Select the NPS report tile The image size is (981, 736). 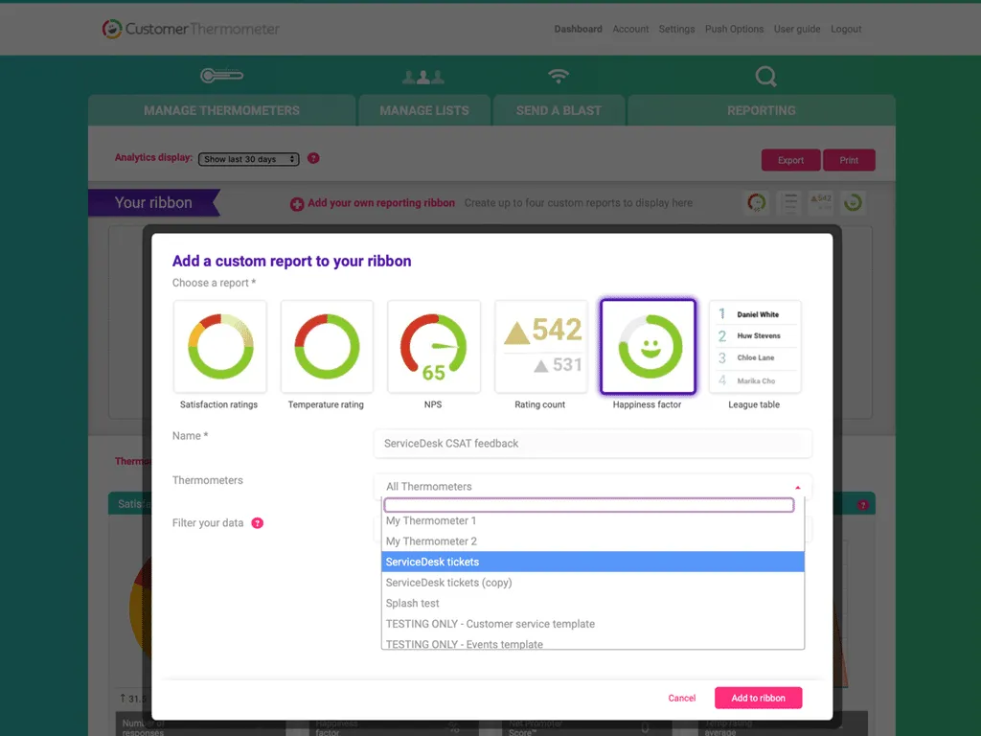pos(434,347)
